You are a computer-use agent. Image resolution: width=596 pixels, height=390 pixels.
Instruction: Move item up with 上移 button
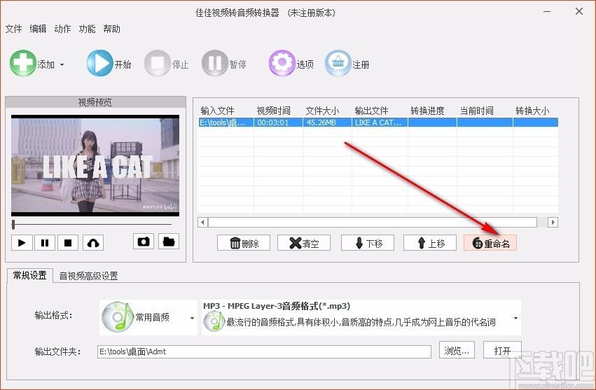pos(430,243)
